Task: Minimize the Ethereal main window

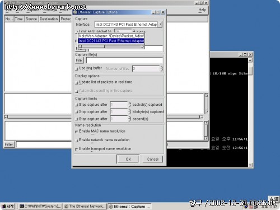Action: coord(197,3)
